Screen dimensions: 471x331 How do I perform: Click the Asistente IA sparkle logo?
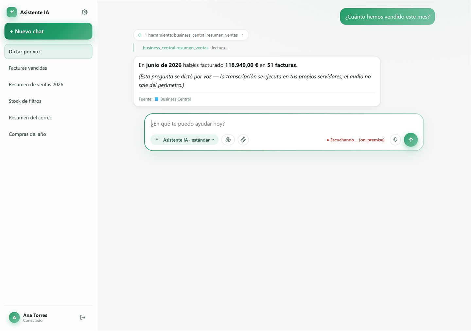12,12
